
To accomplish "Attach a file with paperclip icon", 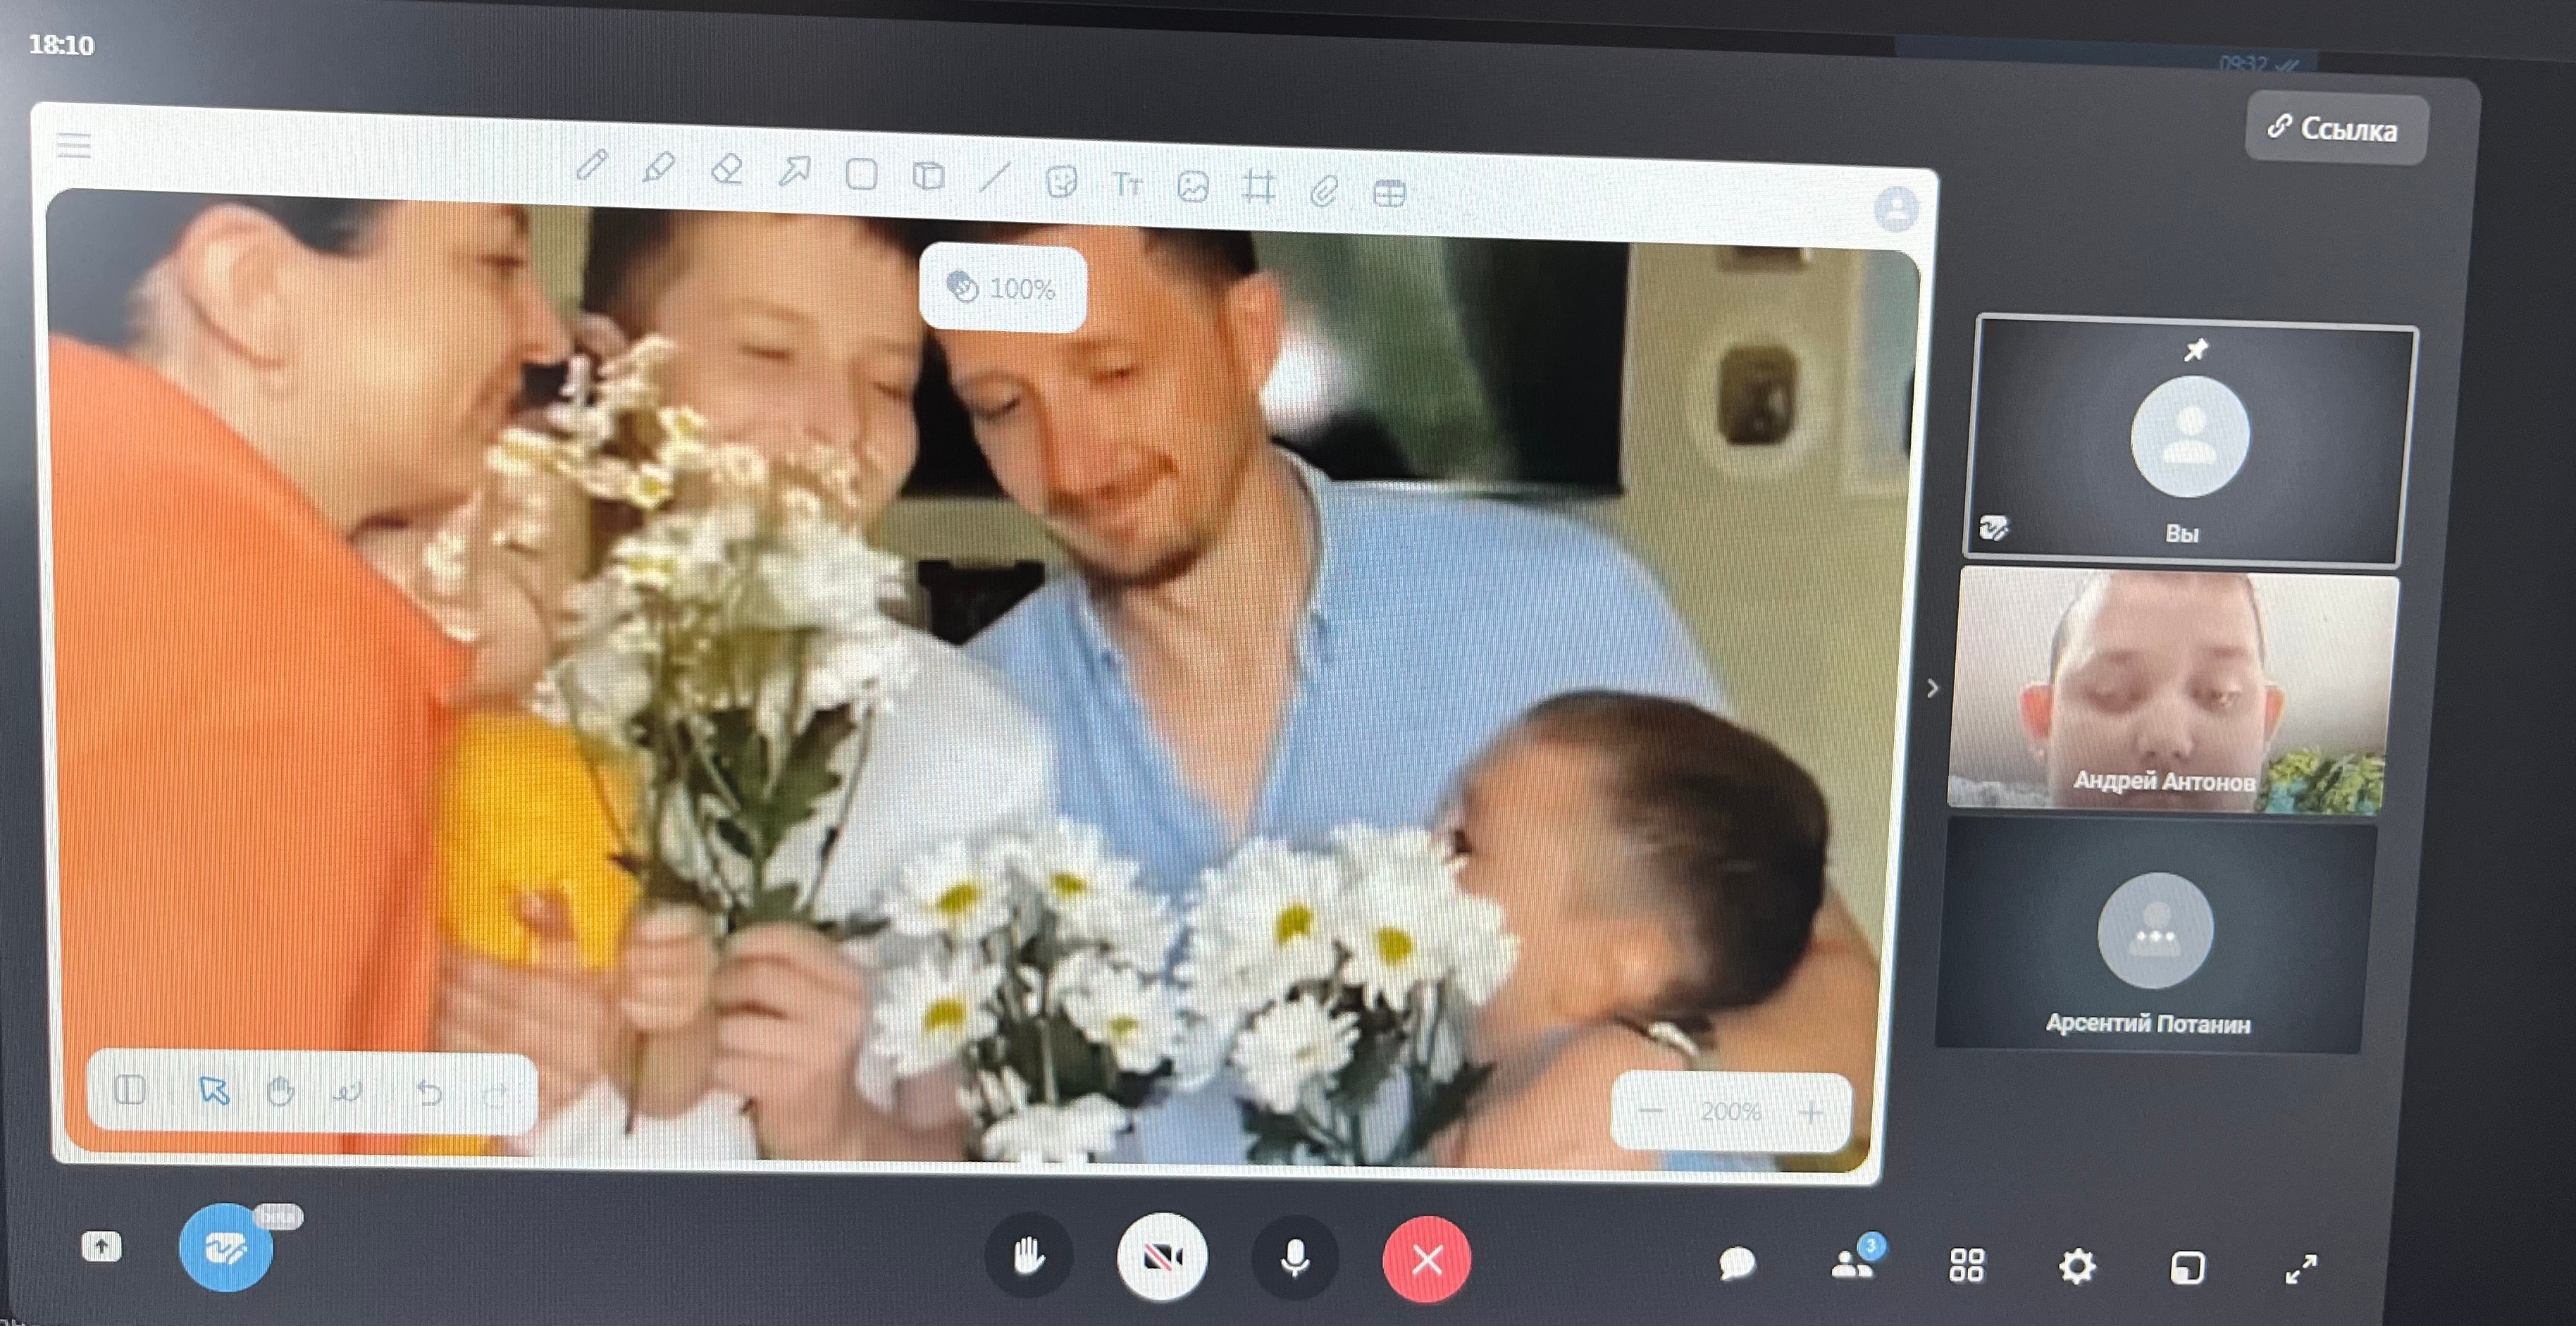I will point(1324,190).
